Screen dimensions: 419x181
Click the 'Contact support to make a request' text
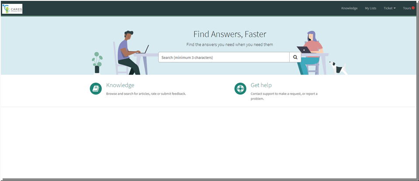(x=284, y=94)
